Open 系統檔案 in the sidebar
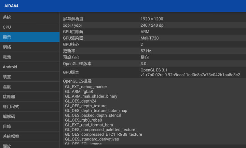Screen dimensions: 246x148 [x=29, y=136]
